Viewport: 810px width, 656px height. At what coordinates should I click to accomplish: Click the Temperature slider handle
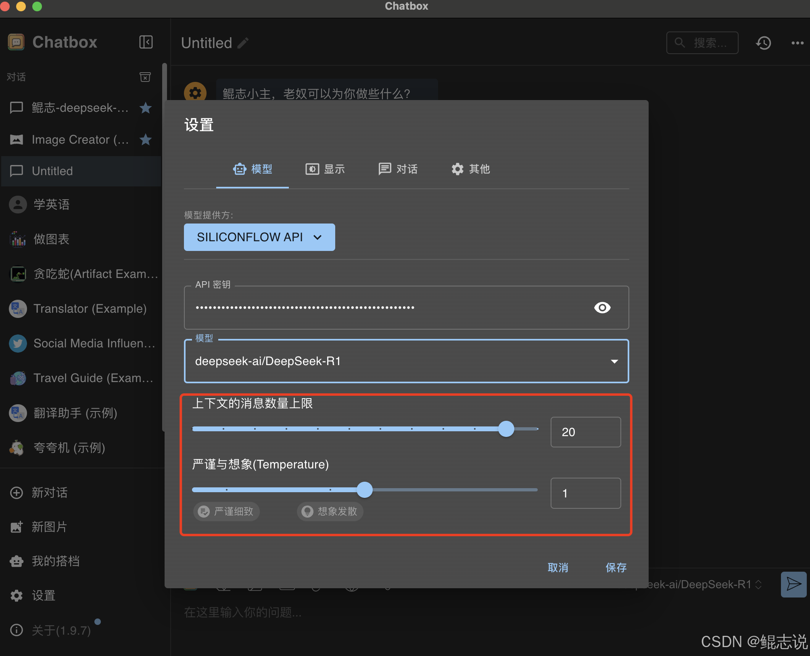click(365, 490)
